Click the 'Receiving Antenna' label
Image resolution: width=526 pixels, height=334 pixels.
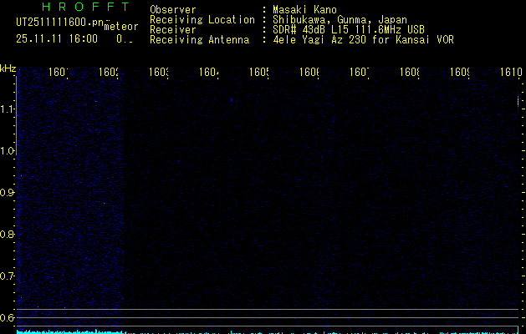coord(200,40)
